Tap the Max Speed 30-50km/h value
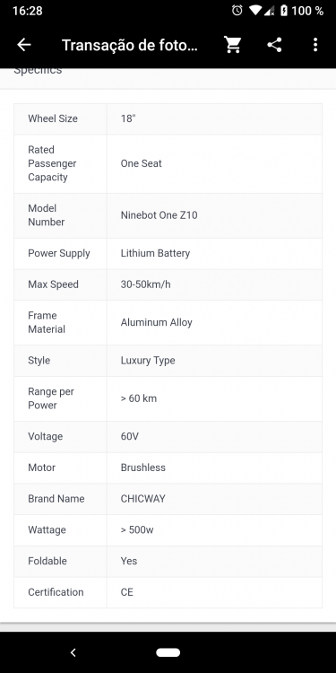 coord(145,284)
